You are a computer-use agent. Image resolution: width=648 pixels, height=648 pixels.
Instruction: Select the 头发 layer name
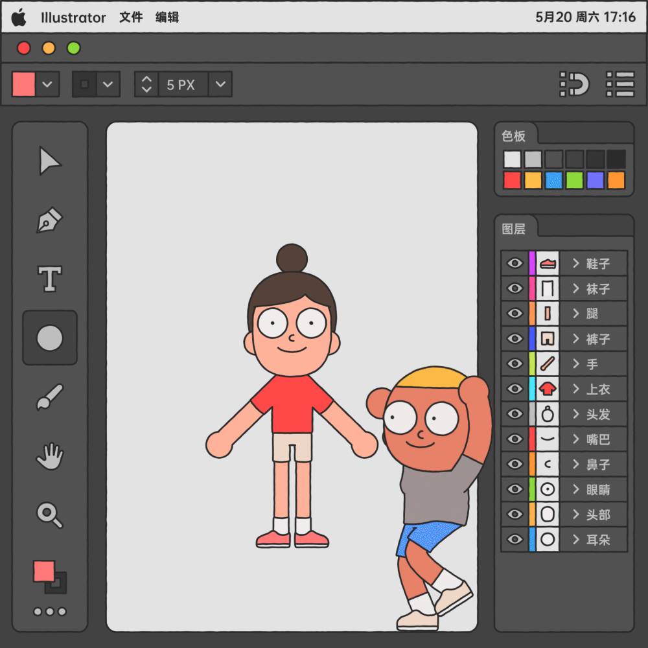598,414
